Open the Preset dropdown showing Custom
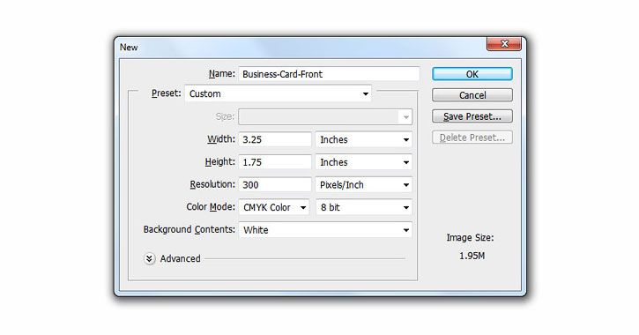The height and width of the screenshot is (335, 639). pyautogui.click(x=279, y=93)
